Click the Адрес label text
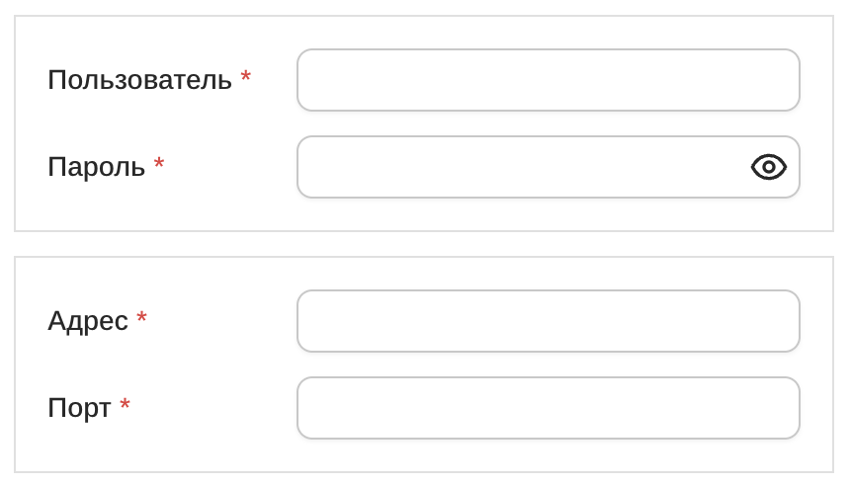Viewport: 850px width, 486px height. (88, 321)
